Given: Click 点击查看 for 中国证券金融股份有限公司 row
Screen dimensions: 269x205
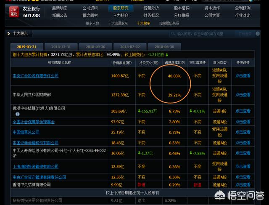Looking at the screenshot, I should (243, 143).
